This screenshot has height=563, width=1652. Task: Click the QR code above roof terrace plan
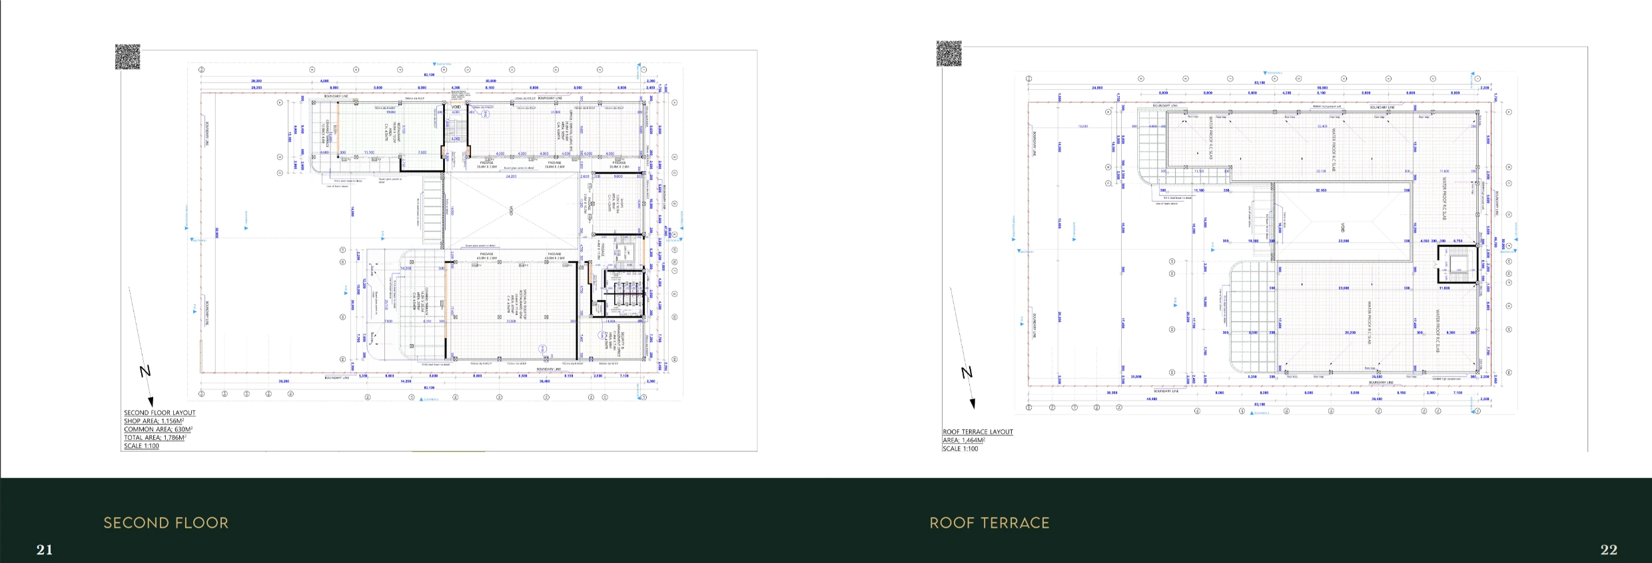(x=949, y=53)
